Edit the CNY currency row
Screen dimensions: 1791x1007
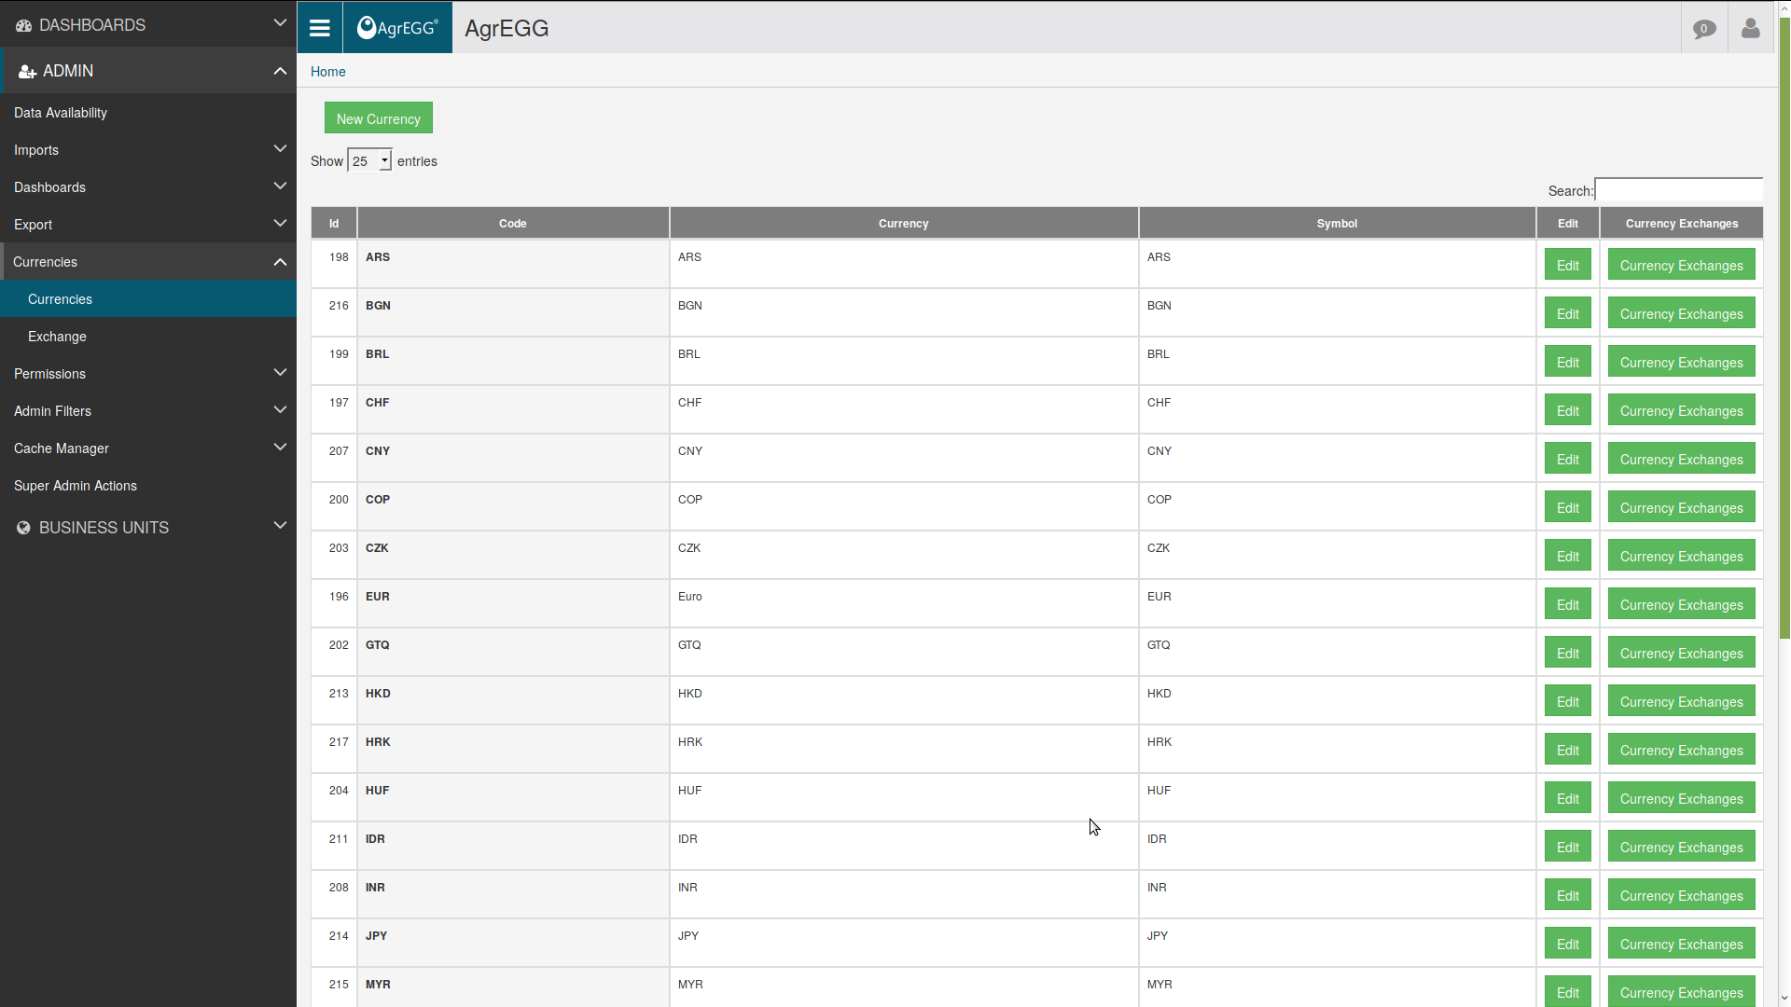coord(1568,459)
